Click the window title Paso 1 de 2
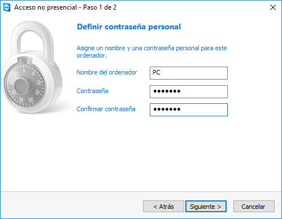Viewport: 282px width, 219px height. pos(100,7)
